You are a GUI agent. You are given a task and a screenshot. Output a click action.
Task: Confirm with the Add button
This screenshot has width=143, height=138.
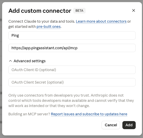[129, 125]
